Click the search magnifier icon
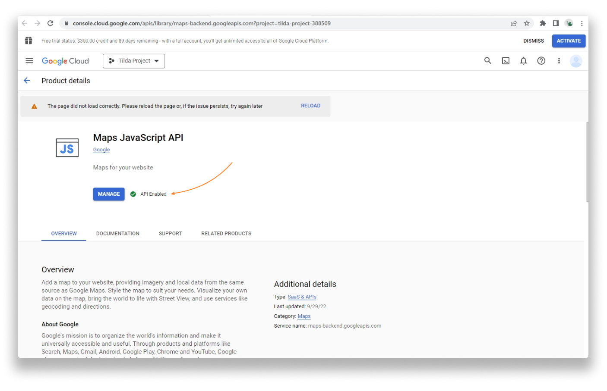The height and width of the screenshot is (391, 607). 487,61
